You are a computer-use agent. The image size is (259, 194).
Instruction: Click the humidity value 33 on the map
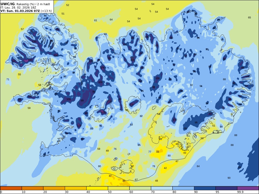click(x=157, y=152)
